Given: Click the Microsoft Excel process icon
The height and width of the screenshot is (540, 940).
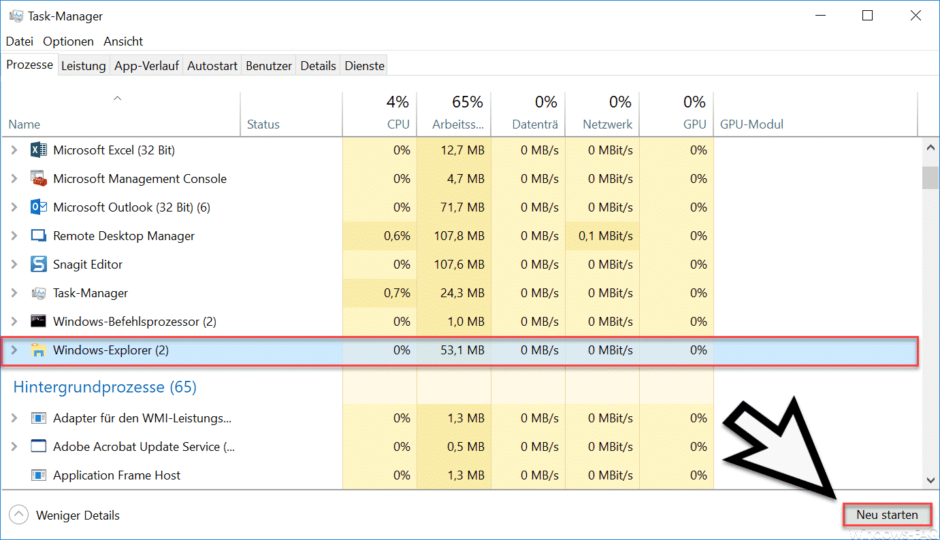Looking at the screenshot, I should (39, 150).
